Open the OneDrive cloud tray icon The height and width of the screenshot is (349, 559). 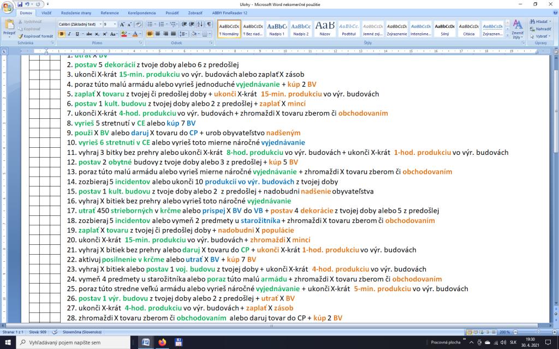487,342
